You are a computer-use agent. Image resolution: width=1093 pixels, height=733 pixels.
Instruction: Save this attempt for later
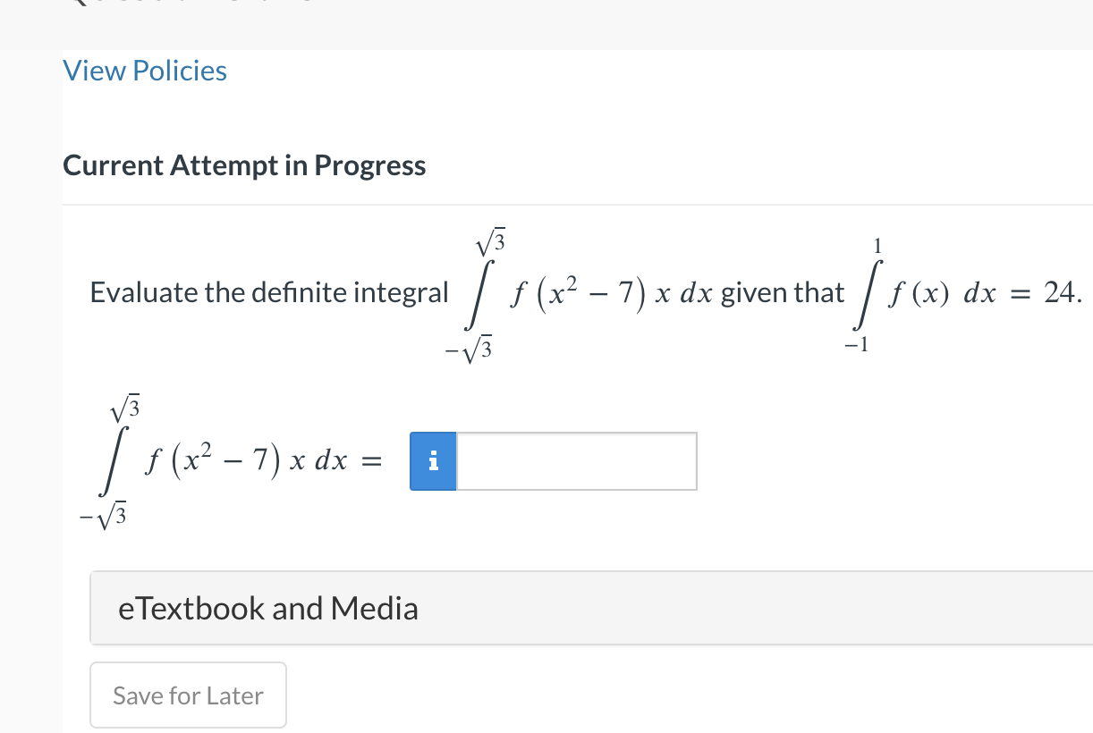pos(188,695)
